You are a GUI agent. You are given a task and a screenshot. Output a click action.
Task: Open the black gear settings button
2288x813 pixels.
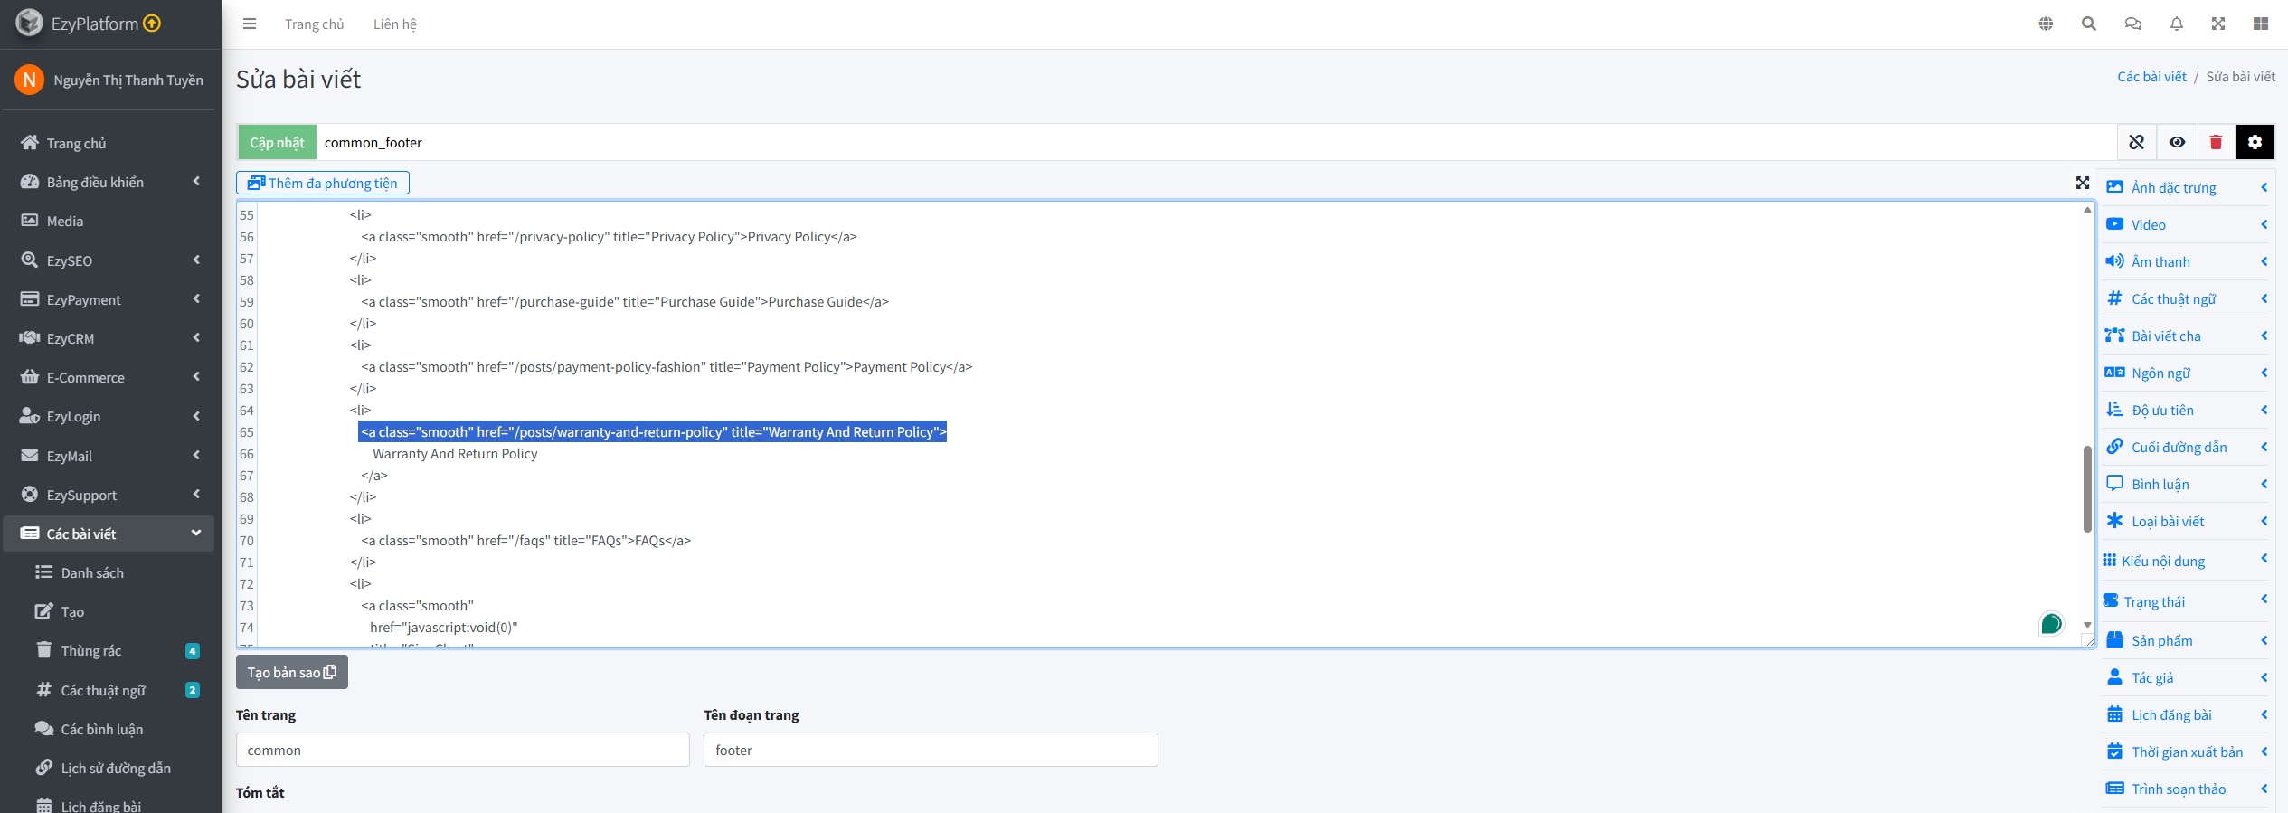point(2255,142)
